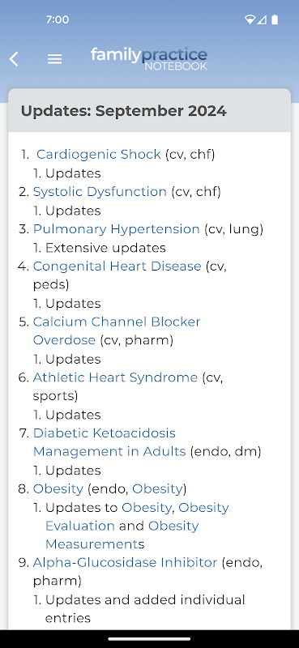Open Alpha-Glucosidase Inhibitor link
This screenshot has height=648, width=299.
tap(125, 562)
